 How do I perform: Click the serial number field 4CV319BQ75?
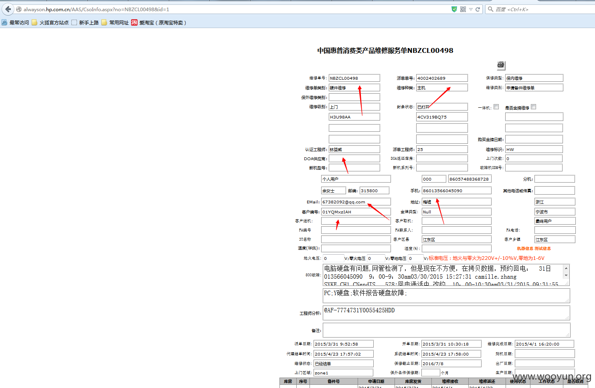click(442, 117)
